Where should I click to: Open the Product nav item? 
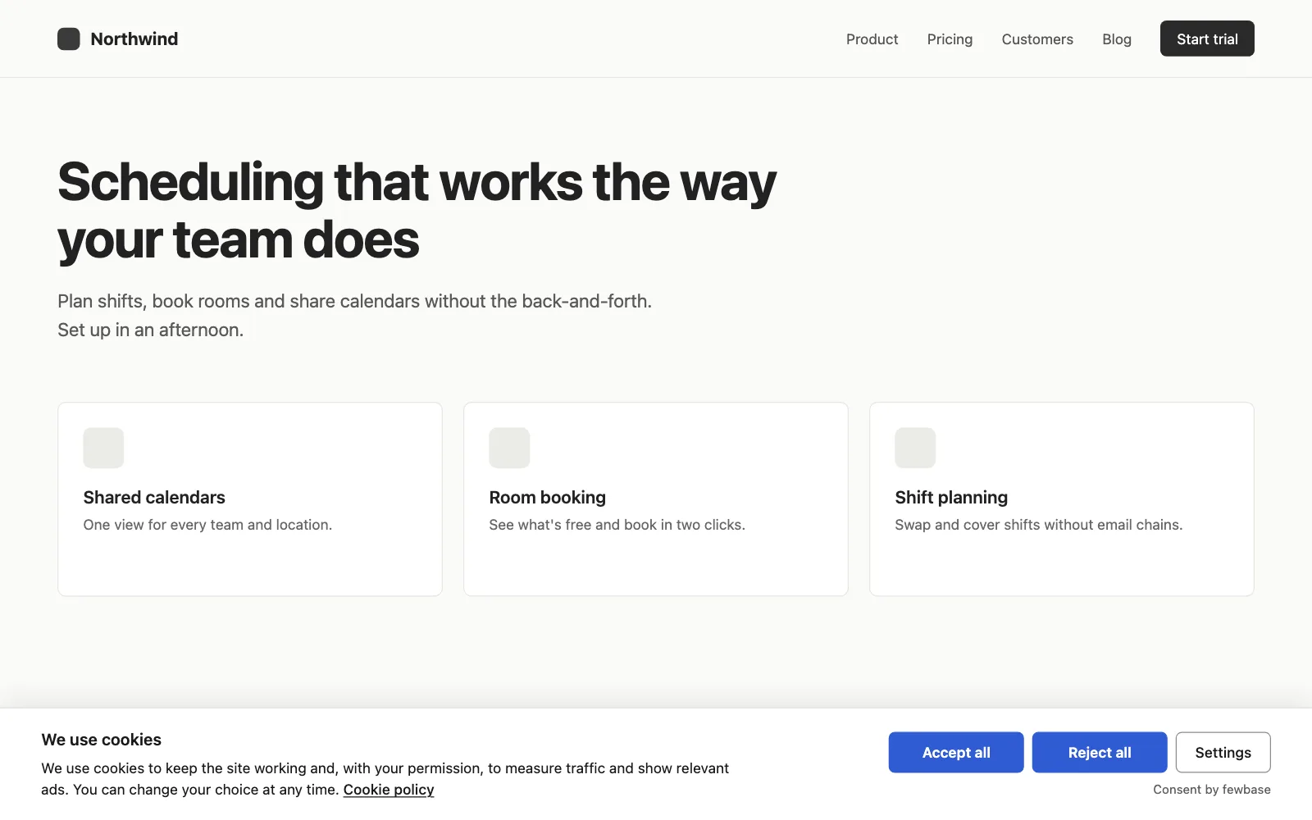(x=872, y=39)
